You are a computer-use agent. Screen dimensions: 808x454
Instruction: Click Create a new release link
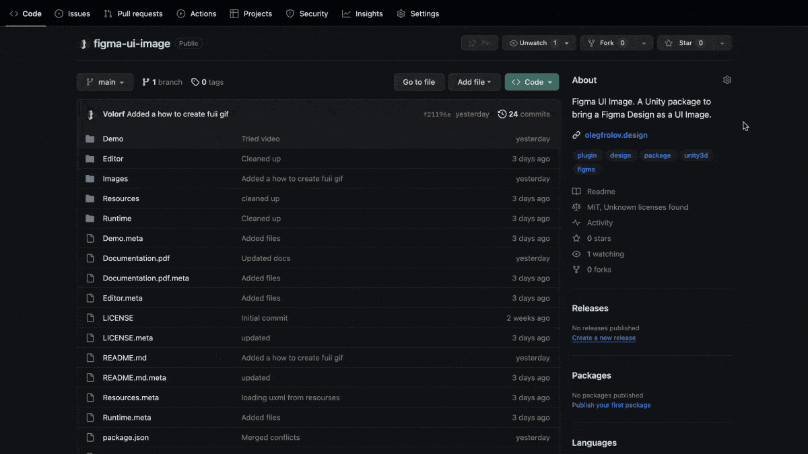[x=604, y=338]
